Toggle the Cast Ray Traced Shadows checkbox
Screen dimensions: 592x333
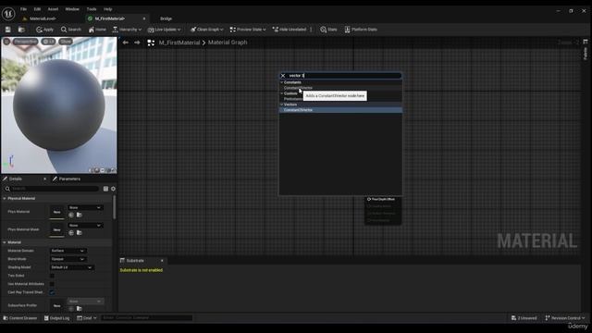(x=52, y=292)
